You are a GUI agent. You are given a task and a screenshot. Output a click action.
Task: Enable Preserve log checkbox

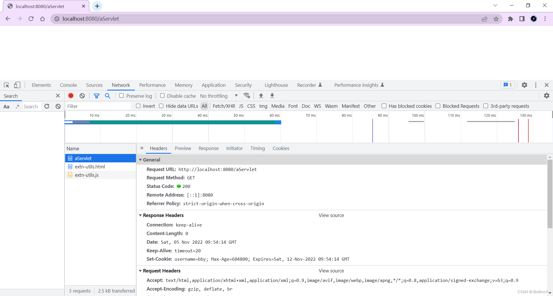[x=121, y=96]
